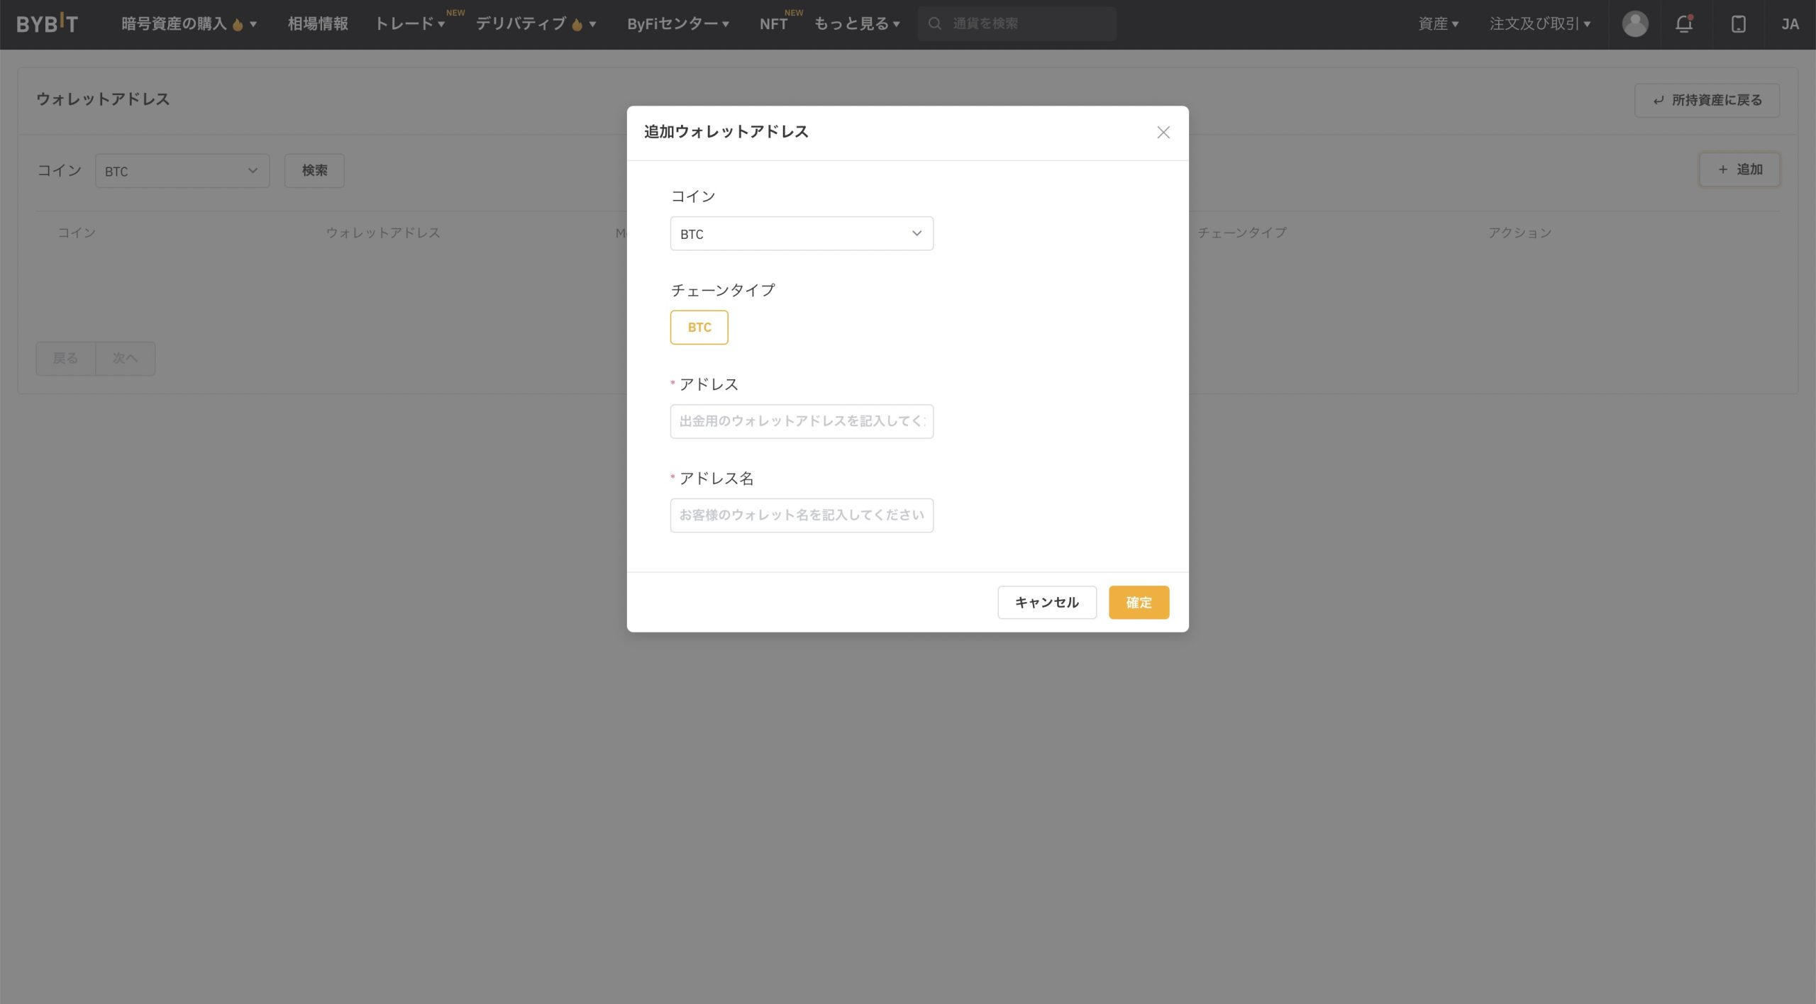
Task: Expand the コイン dropdown in the dialog
Action: point(801,234)
